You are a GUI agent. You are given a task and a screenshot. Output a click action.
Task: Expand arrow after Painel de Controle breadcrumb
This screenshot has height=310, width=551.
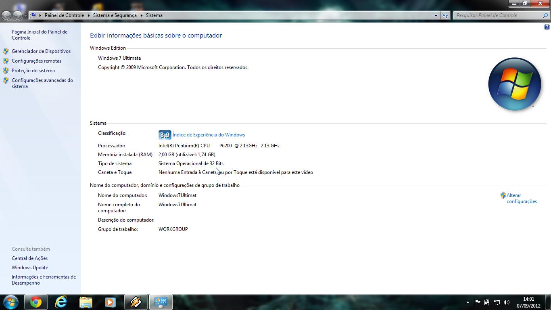tap(88, 15)
